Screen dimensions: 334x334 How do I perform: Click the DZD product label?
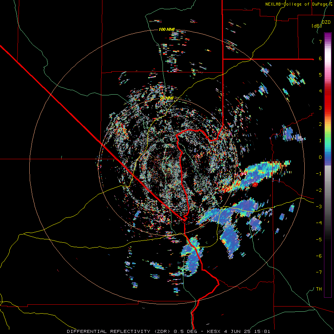click(x=326, y=22)
